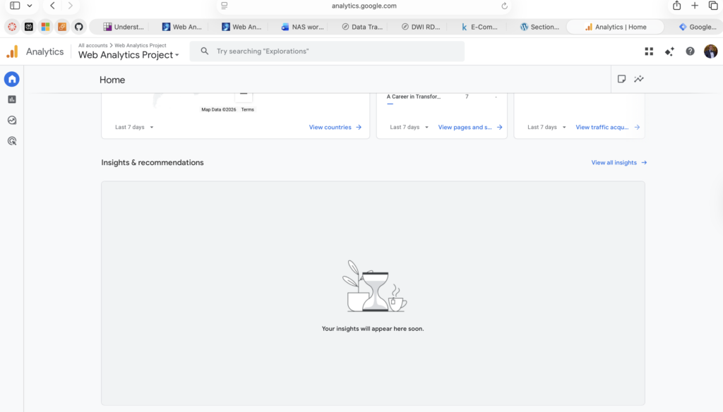This screenshot has width=723, height=412.
Task: Open the Help question mark icon
Action: coord(690,51)
